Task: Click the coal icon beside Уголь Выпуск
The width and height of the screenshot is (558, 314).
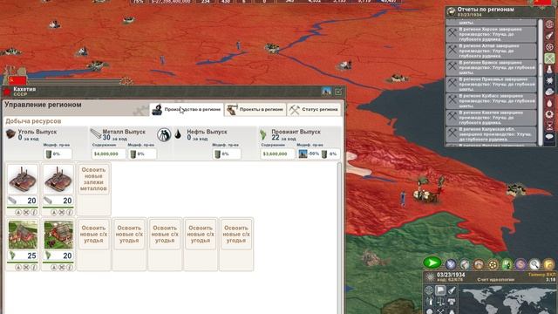Action: [11, 133]
